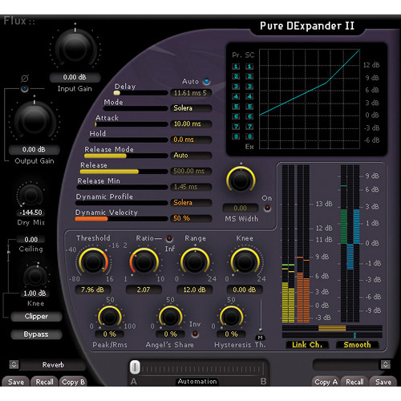Click the Hysteresis Th. vertical fader
The width and height of the screenshot is (401, 401).
pyautogui.click(x=261, y=315)
